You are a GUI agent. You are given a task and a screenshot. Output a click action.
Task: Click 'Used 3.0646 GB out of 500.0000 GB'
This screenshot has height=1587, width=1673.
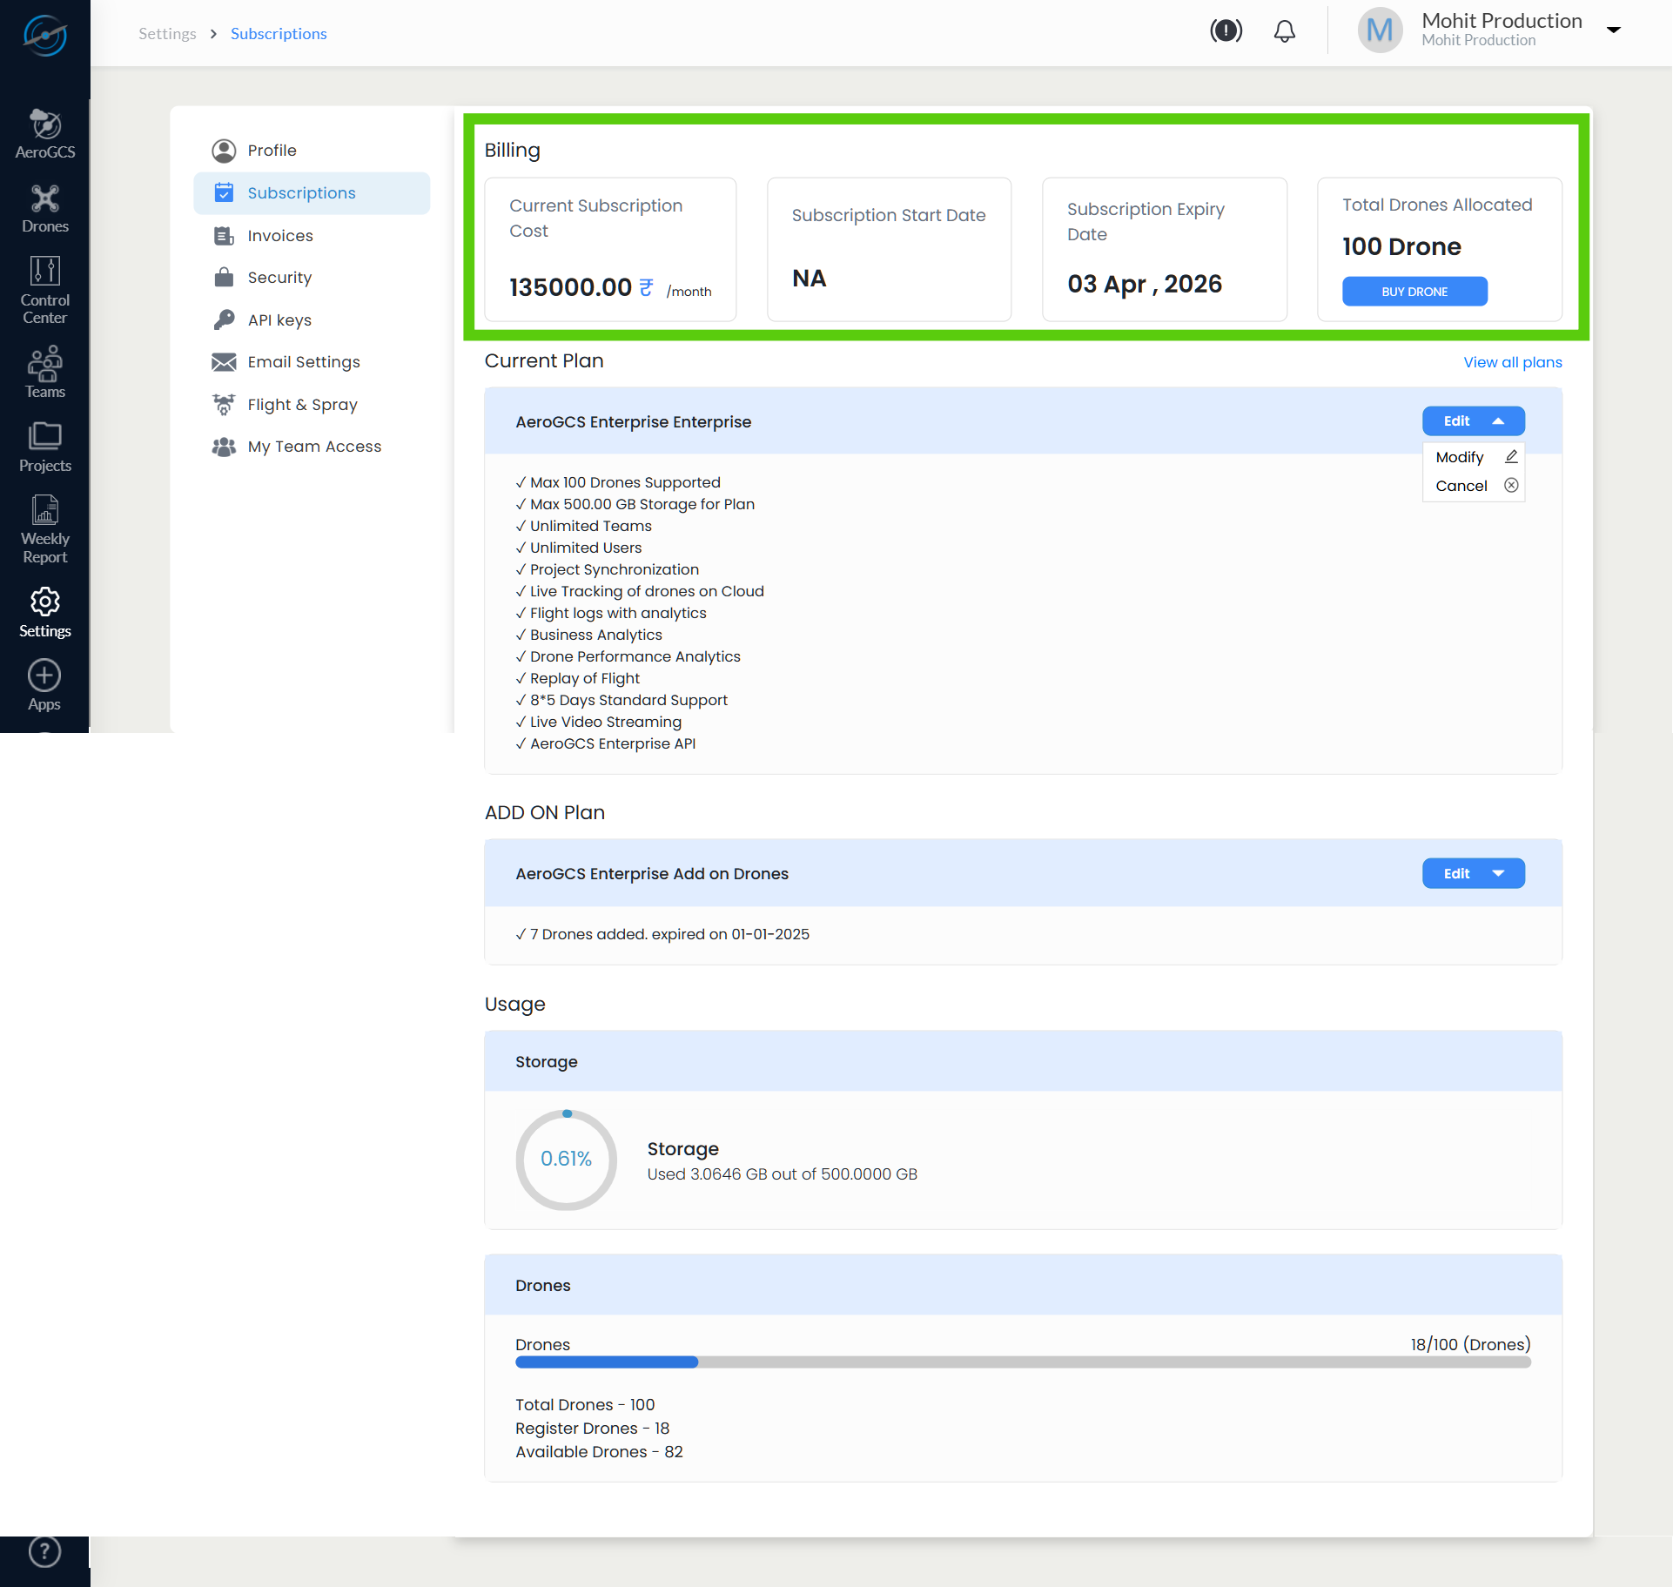coord(782,1174)
